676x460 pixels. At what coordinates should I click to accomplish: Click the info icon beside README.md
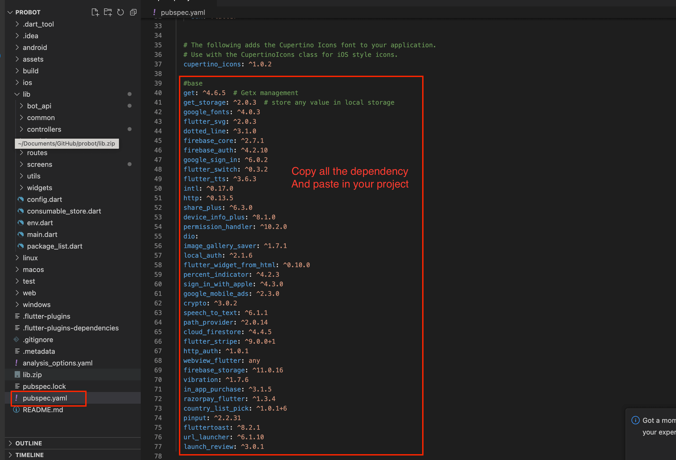[16, 410]
